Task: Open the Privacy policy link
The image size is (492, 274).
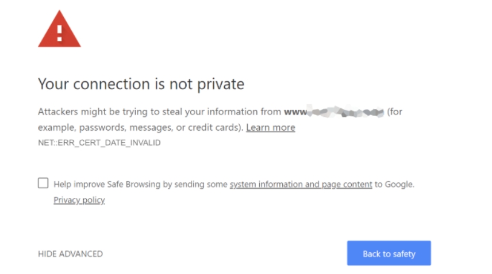Action: (x=79, y=200)
